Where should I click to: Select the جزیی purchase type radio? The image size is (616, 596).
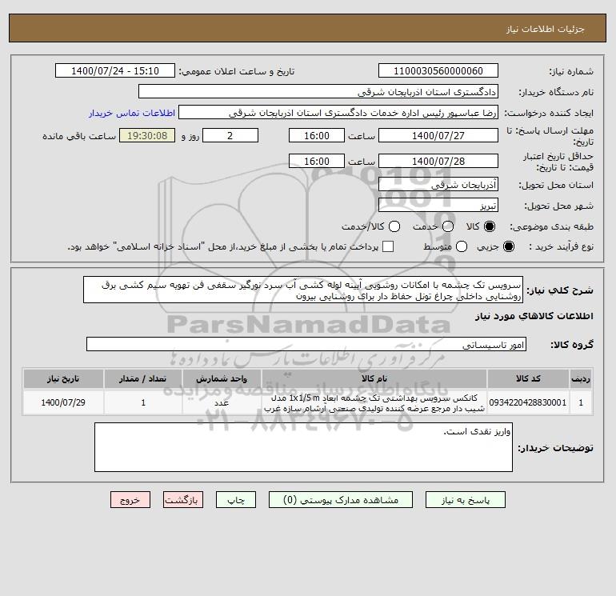[508, 246]
